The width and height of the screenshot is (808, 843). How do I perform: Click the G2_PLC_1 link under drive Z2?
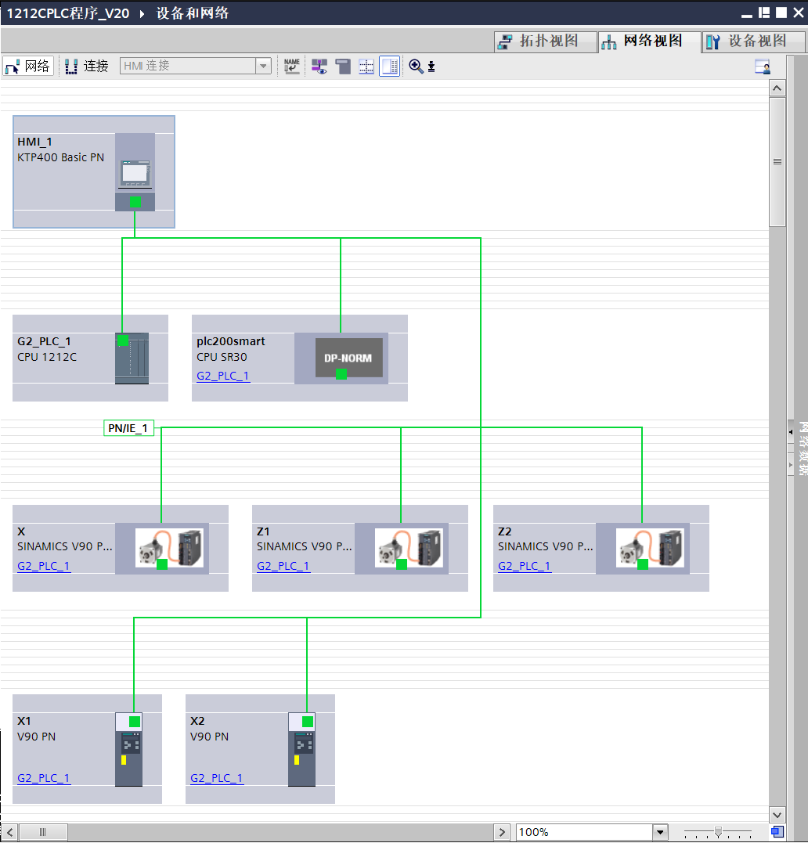click(524, 566)
